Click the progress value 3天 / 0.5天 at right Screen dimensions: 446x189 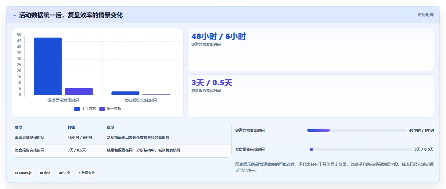424,149
